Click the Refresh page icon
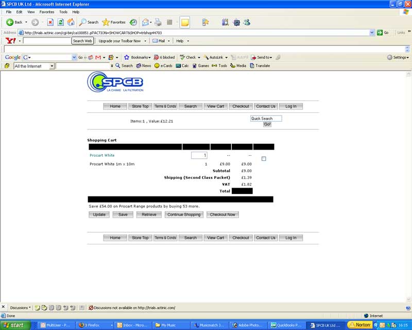Screen dimensions: 412x330 pos(60,22)
